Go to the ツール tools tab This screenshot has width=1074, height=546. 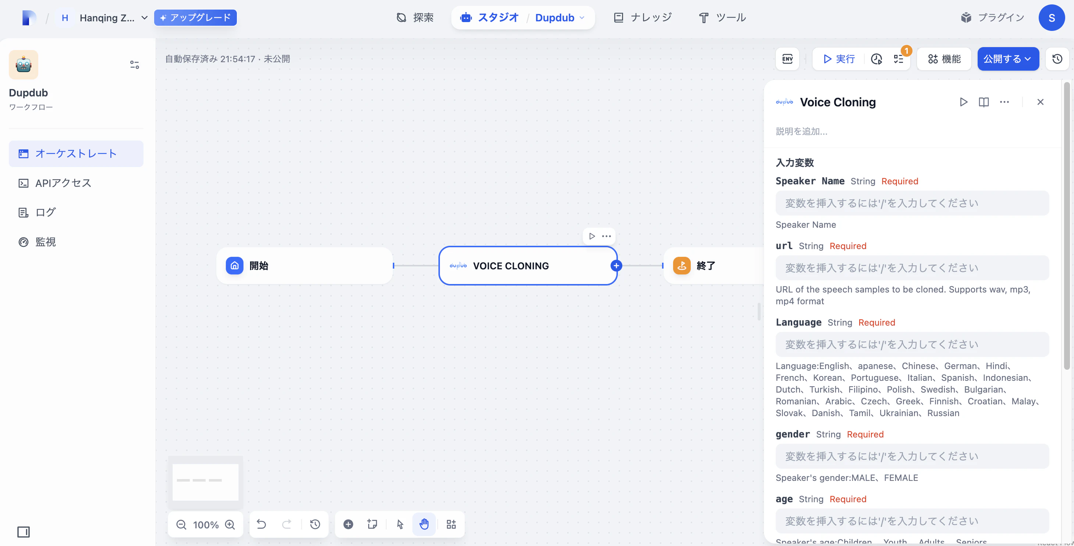pos(722,18)
